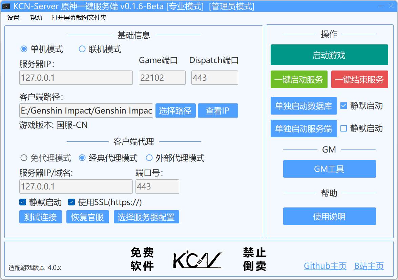Open the Github主页 link
This screenshot has height=280, width=398.
click(x=325, y=266)
